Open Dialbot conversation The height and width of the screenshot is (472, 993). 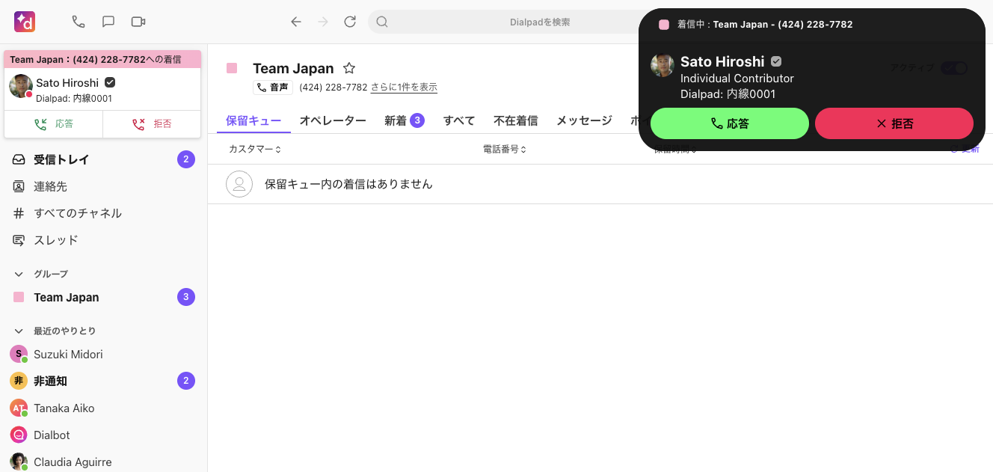102,435
